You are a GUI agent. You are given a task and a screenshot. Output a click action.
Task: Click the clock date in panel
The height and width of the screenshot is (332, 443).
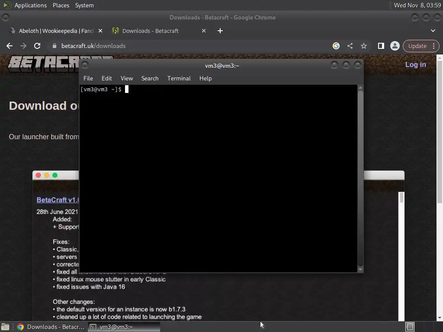[x=417, y=5]
